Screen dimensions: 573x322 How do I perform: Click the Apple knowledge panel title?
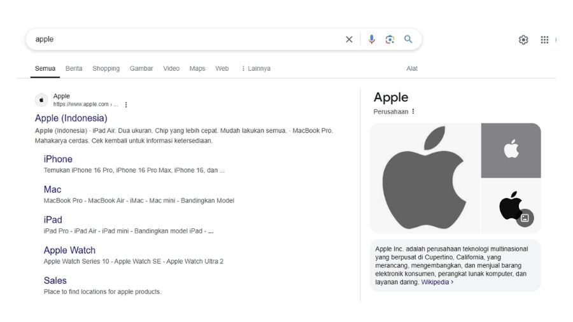click(x=391, y=97)
